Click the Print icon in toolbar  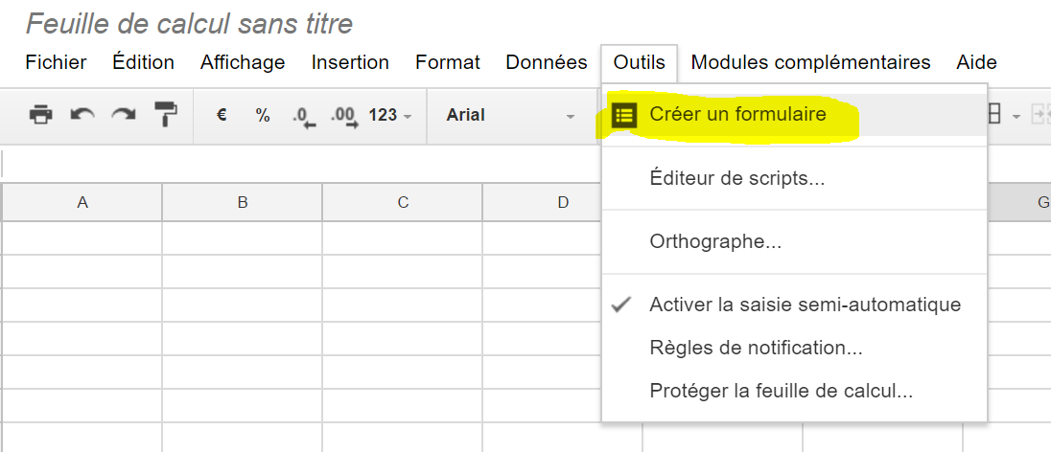(x=41, y=115)
